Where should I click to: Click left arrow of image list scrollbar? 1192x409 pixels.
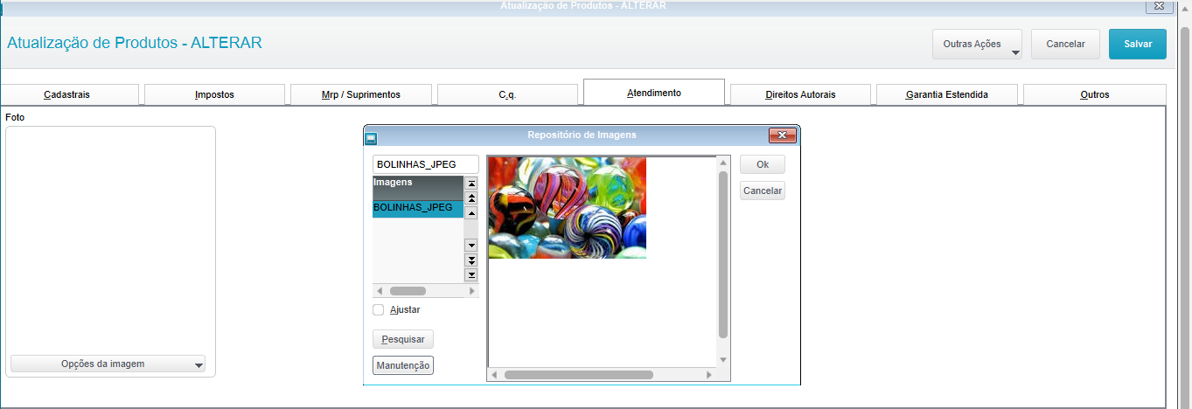pos(380,291)
